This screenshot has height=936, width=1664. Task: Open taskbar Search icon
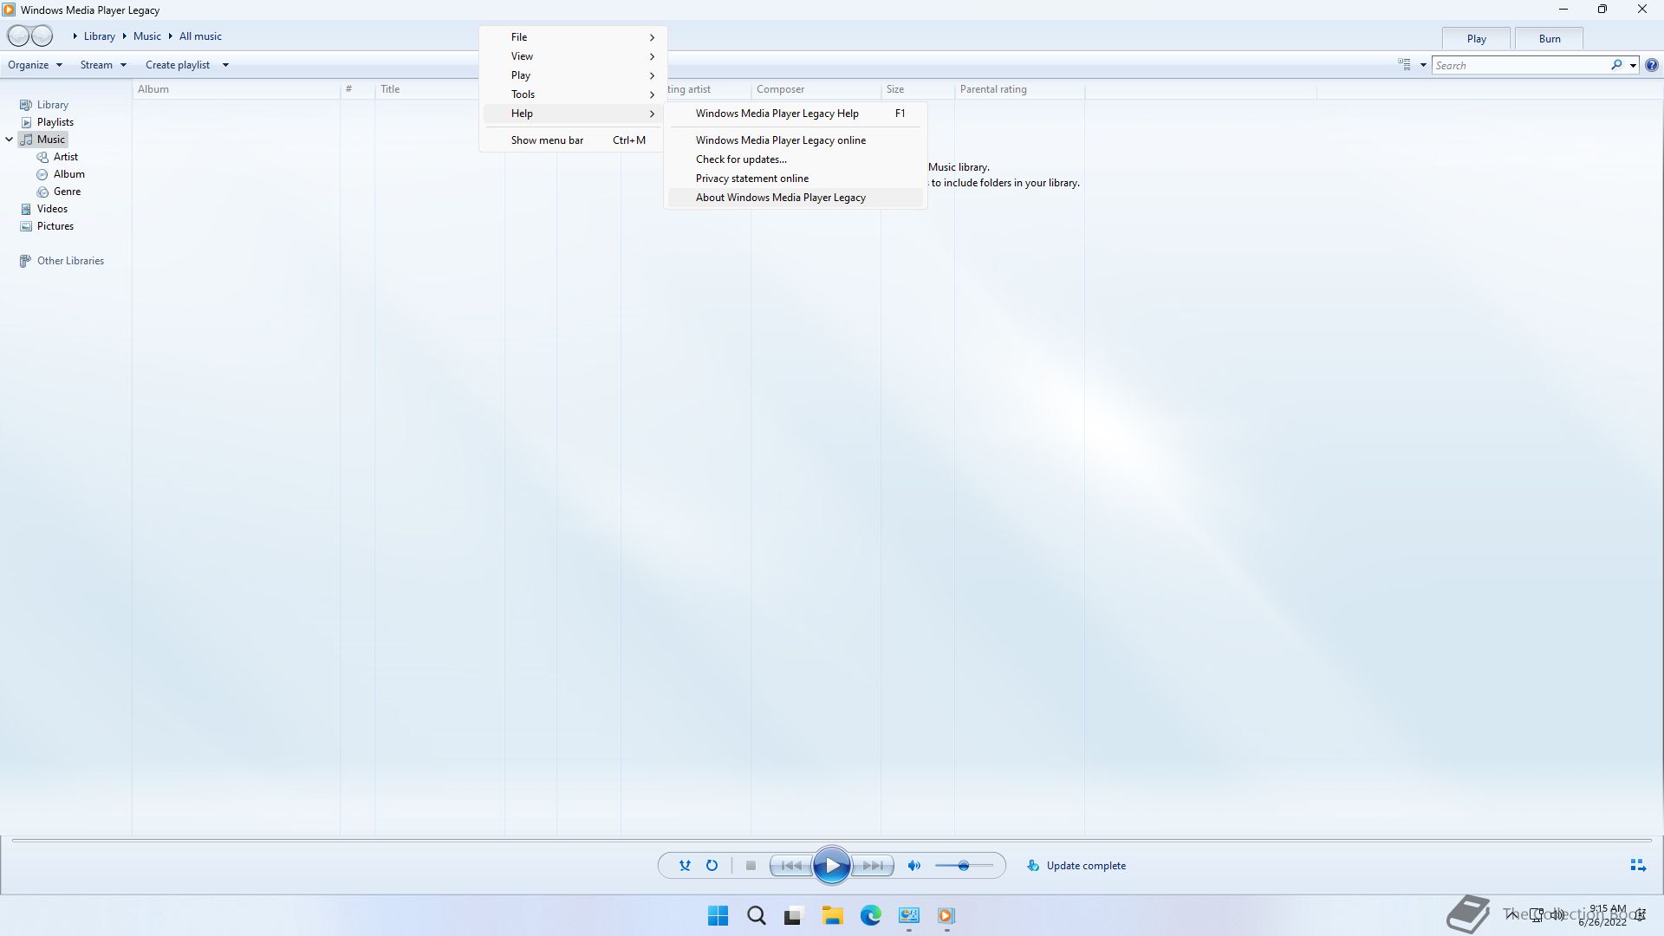757,916
